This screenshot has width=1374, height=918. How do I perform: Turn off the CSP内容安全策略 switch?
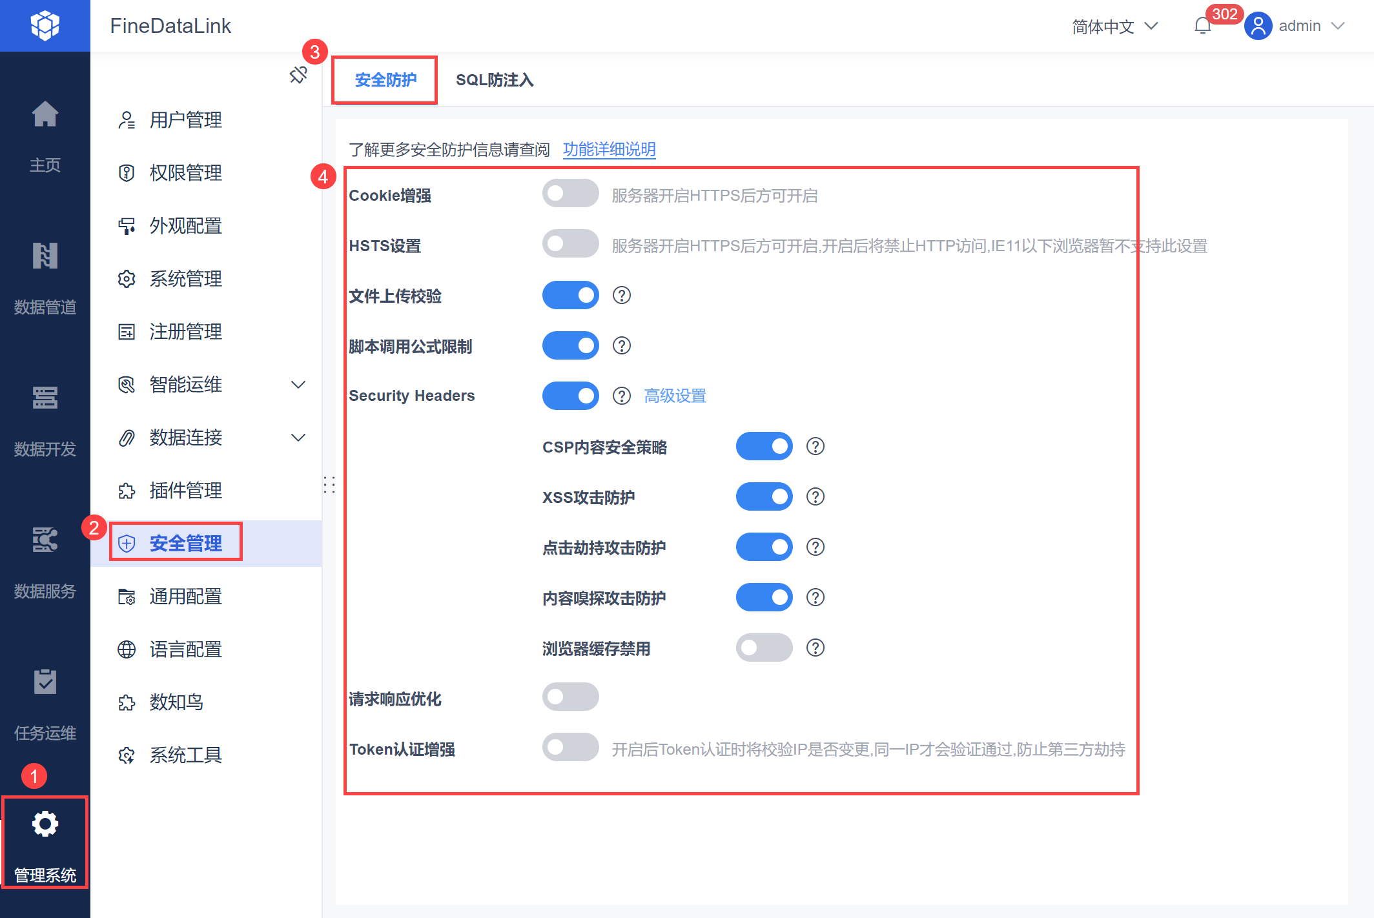764,447
